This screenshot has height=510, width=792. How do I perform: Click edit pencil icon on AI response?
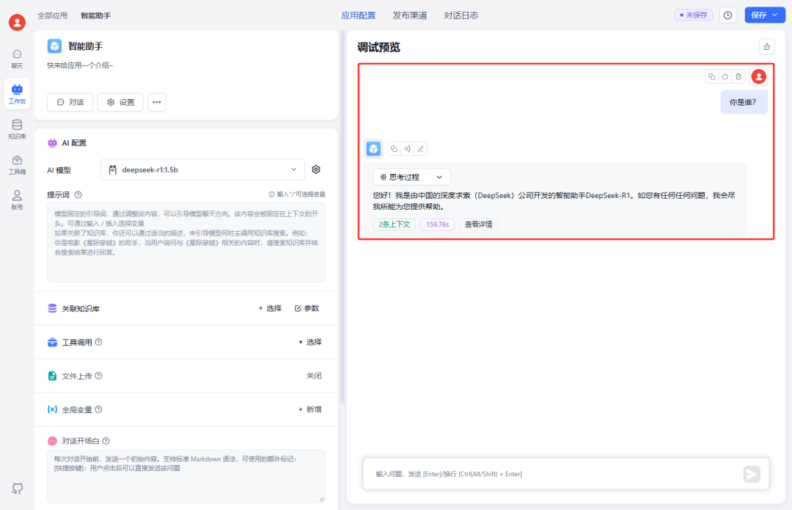click(x=420, y=149)
